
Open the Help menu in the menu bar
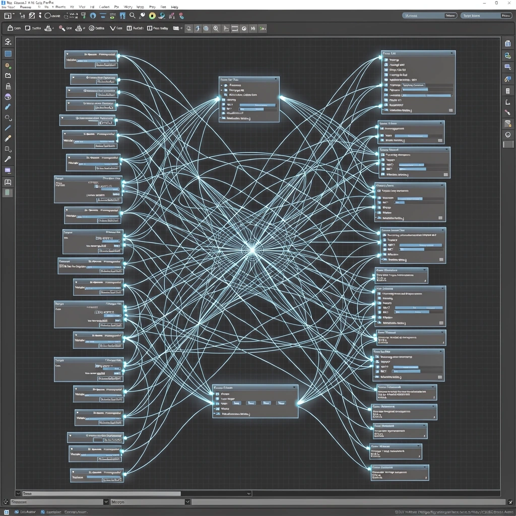[175, 7]
